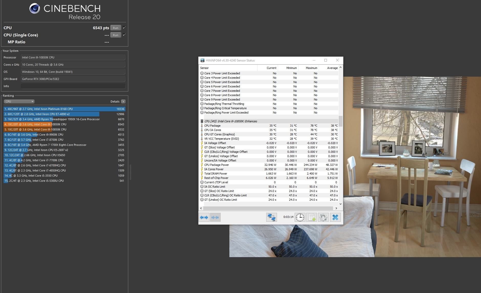Select the IA OC Ratio Limit row
The image size is (481, 293).
(x=269, y=187)
